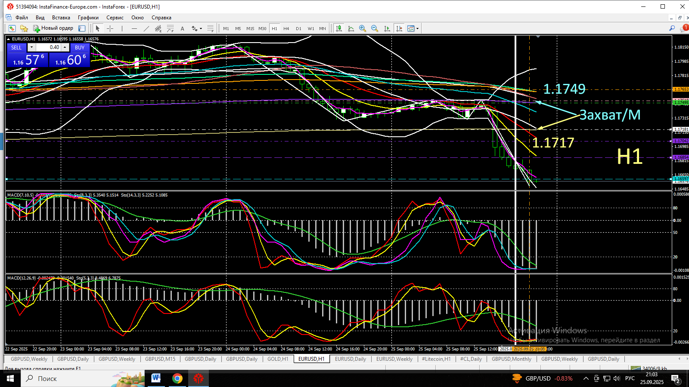Click the zoom in magnifier icon
The height and width of the screenshot is (387, 689).
(x=363, y=28)
